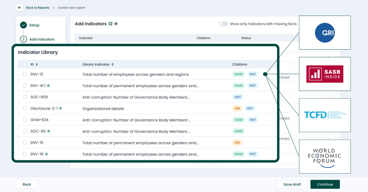Click the World Economic Forum logo card

[325, 156]
